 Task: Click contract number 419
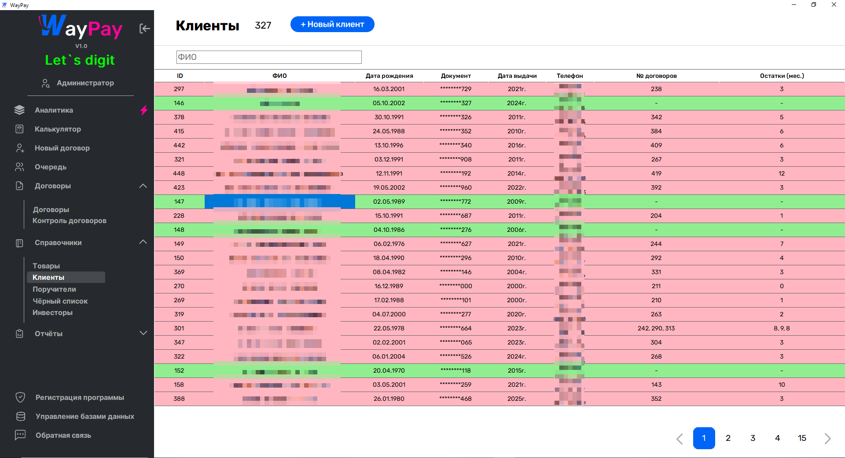coord(656,173)
